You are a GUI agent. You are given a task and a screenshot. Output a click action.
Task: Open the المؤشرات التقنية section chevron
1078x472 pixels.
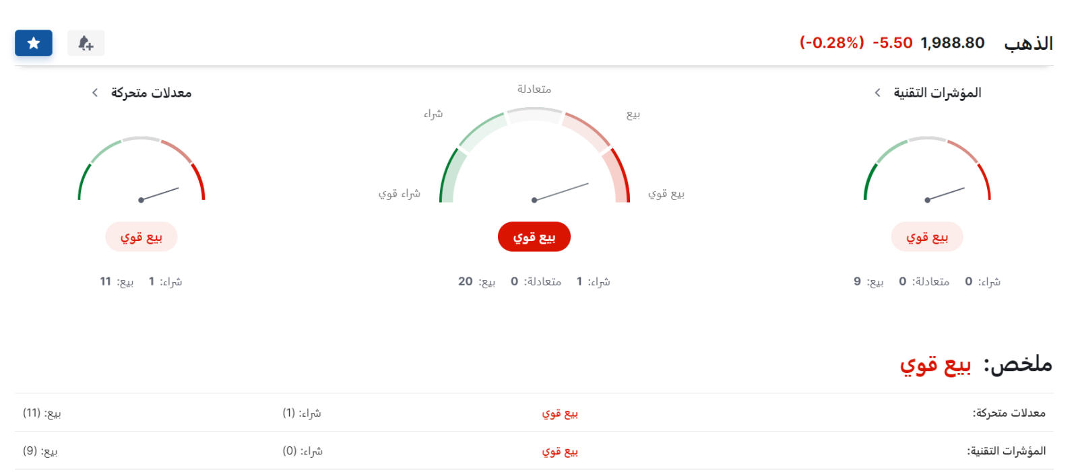[877, 93]
